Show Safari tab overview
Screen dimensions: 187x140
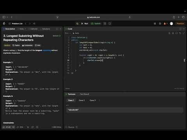pos(183,17)
